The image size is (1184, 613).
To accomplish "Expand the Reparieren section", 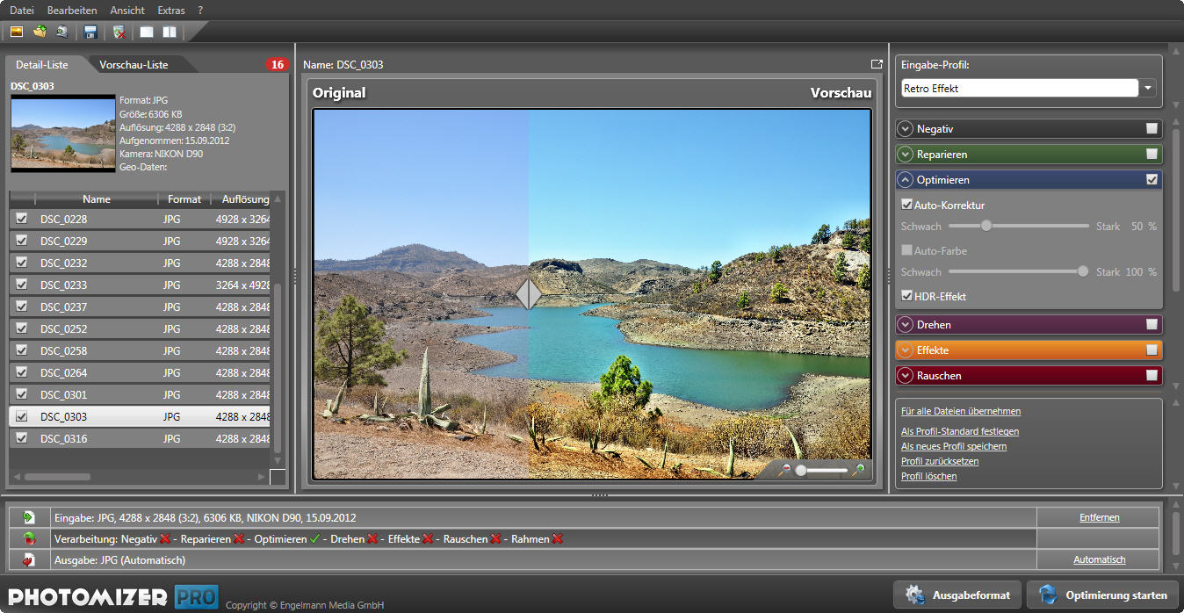I will coord(906,155).
